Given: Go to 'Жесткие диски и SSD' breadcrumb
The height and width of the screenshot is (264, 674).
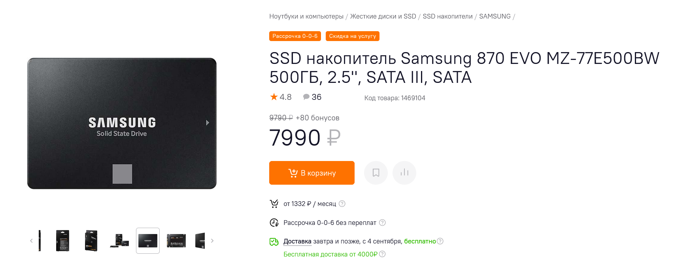Looking at the screenshot, I should click(x=383, y=17).
